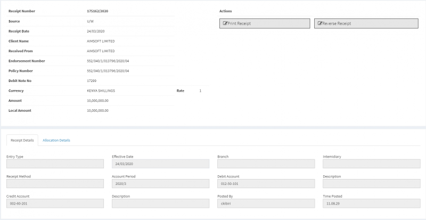
Task: Click the Description field beside Debit Account
Action: click(371, 184)
